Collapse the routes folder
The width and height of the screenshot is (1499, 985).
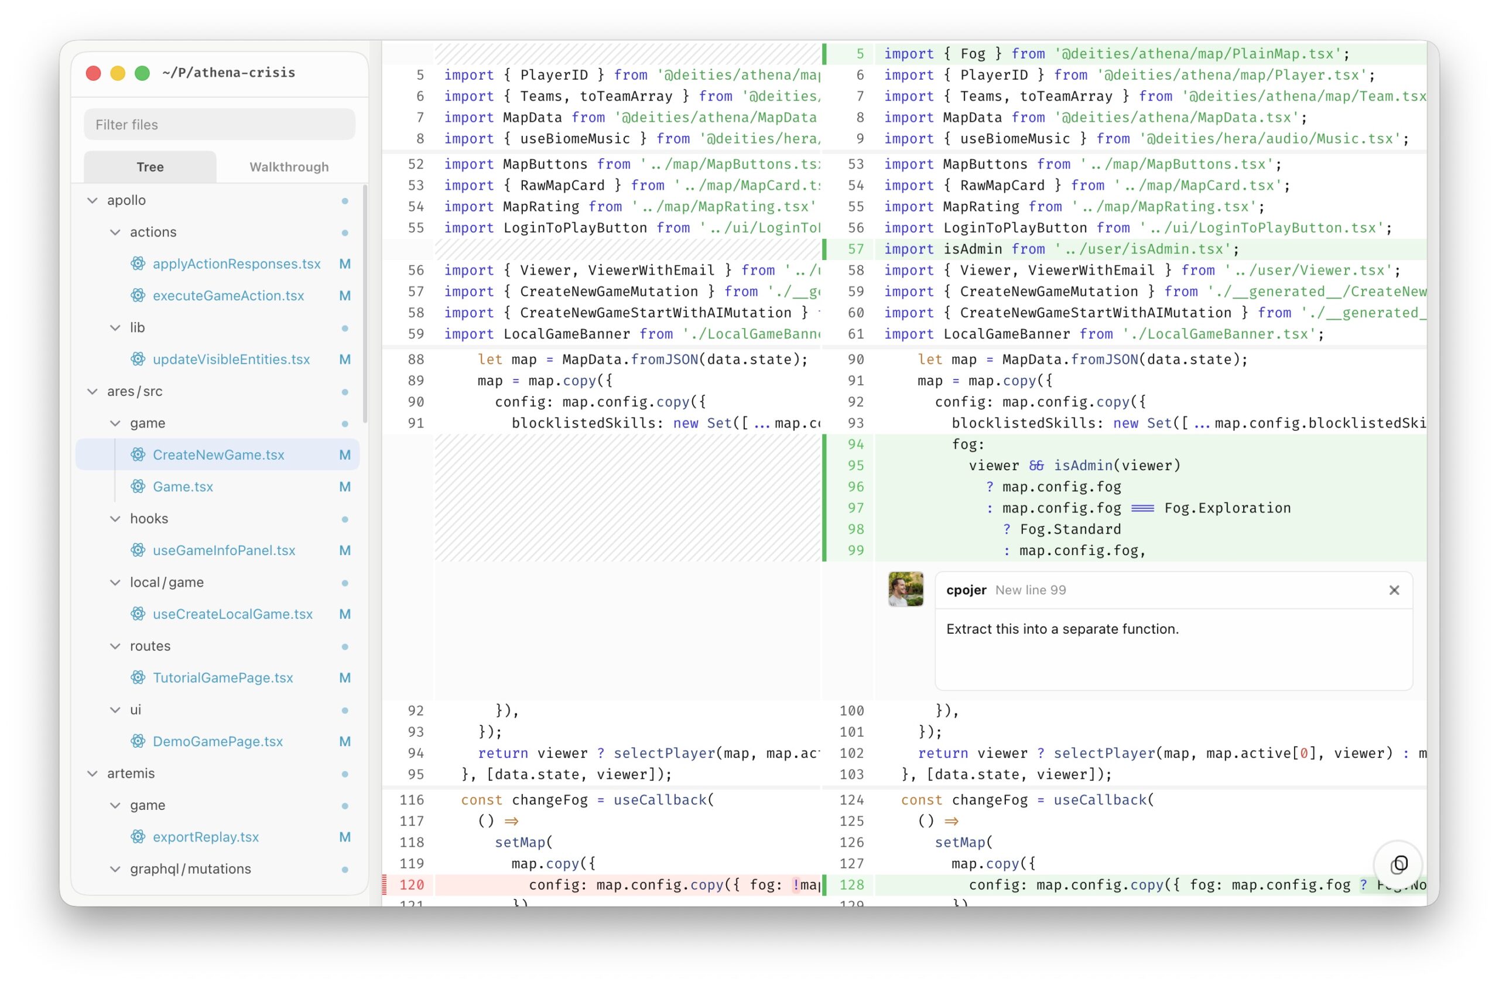pos(115,646)
